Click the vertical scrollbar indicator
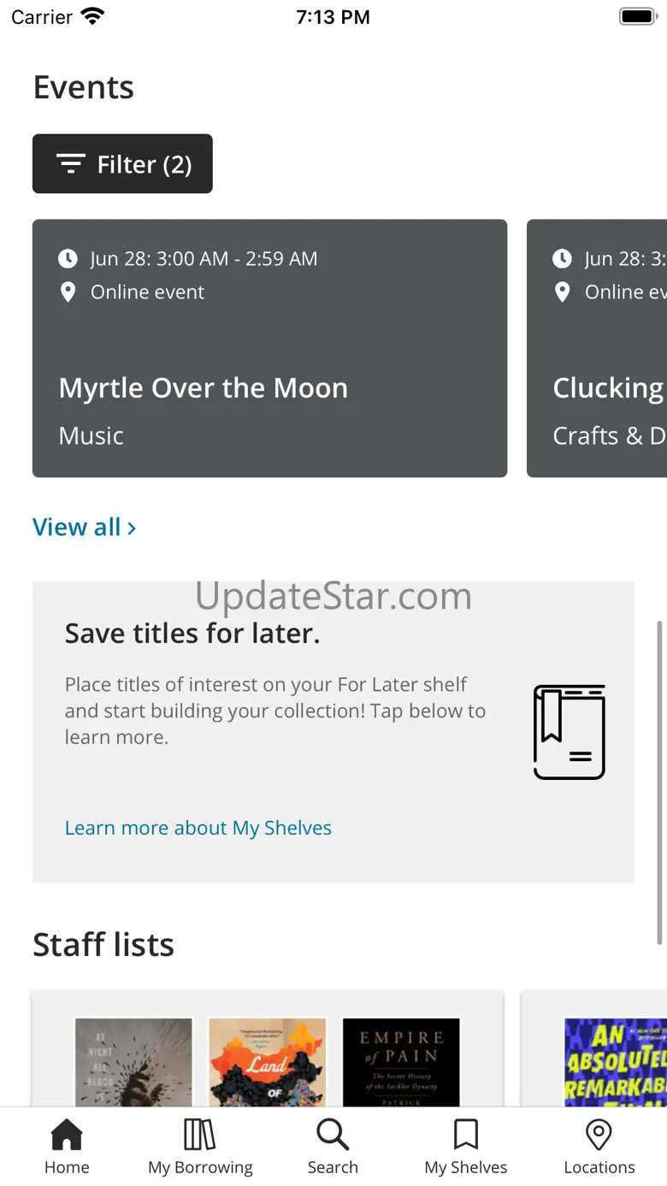This screenshot has width=667, height=1186. (659, 782)
